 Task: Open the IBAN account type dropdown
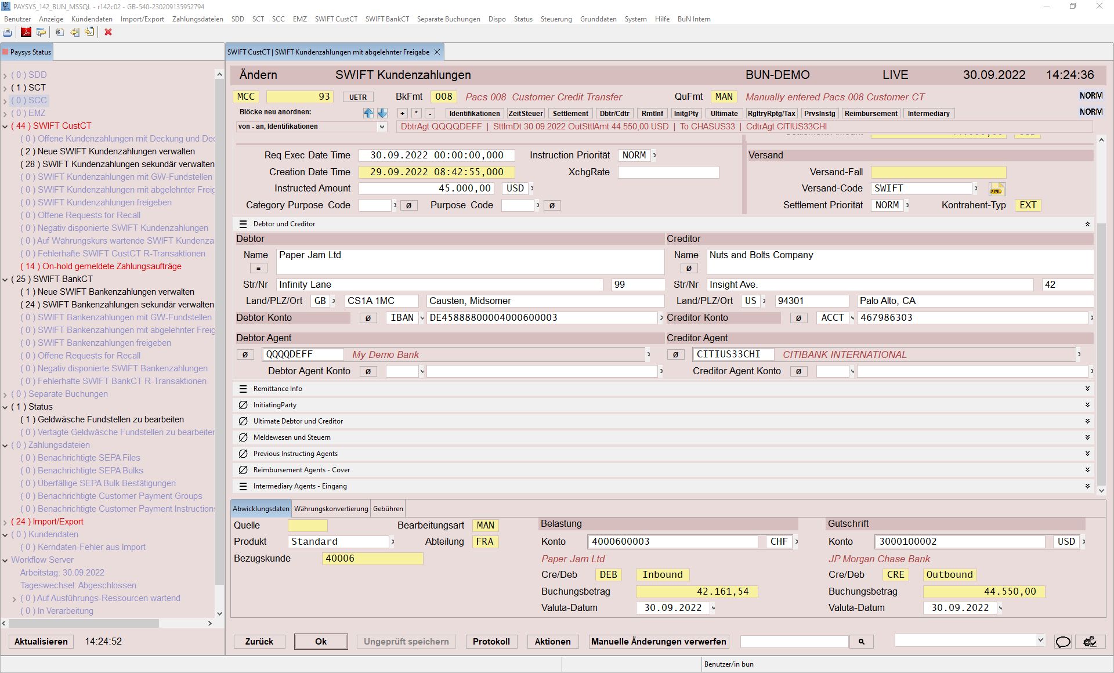point(422,318)
